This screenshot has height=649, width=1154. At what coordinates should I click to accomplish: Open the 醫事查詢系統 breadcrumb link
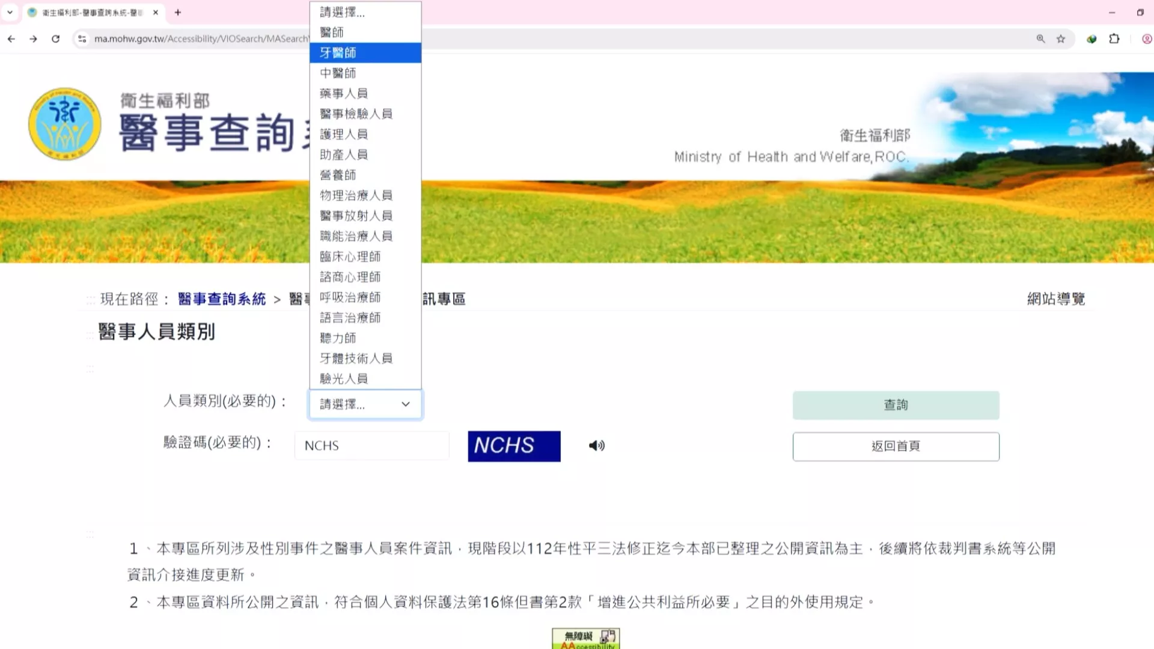tap(222, 299)
